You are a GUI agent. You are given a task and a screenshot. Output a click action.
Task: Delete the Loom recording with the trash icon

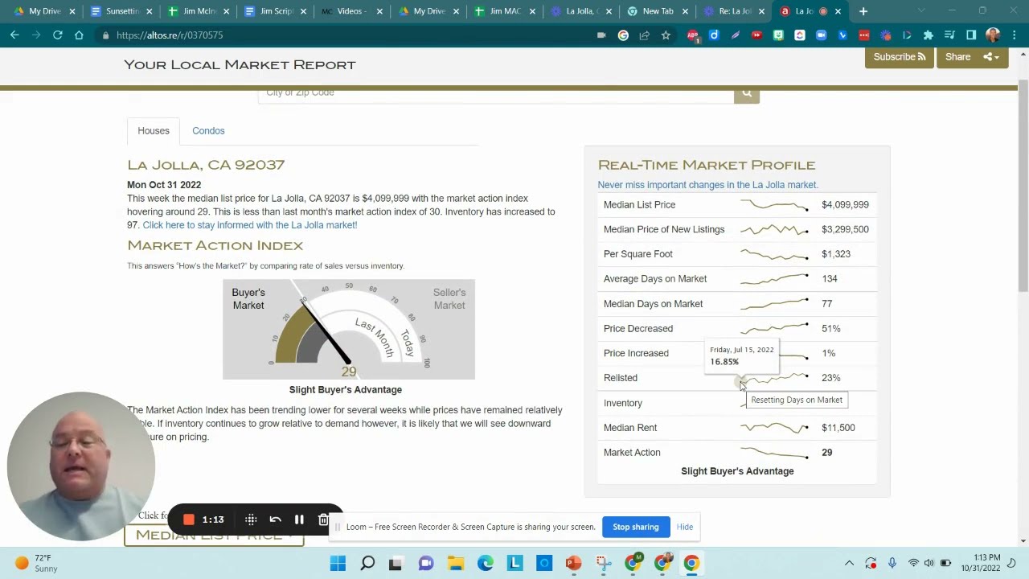[x=323, y=519]
